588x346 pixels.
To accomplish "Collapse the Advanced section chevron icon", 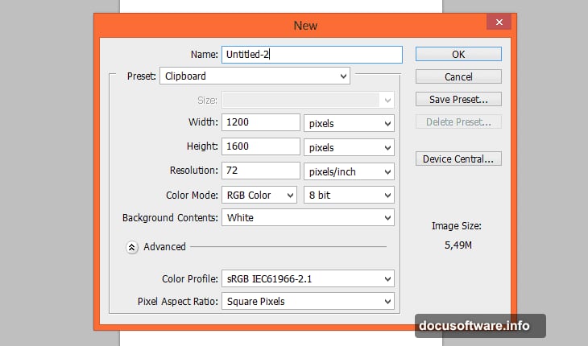I will (132, 247).
